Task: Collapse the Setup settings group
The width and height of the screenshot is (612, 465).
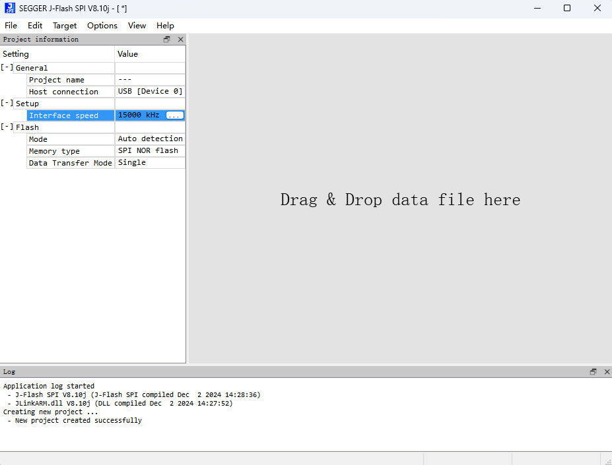Action: point(7,103)
